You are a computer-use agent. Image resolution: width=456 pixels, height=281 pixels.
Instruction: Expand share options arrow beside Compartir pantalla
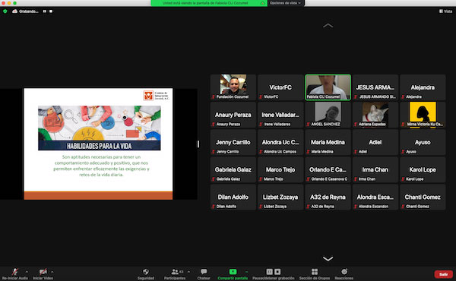[x=246, y=272]
